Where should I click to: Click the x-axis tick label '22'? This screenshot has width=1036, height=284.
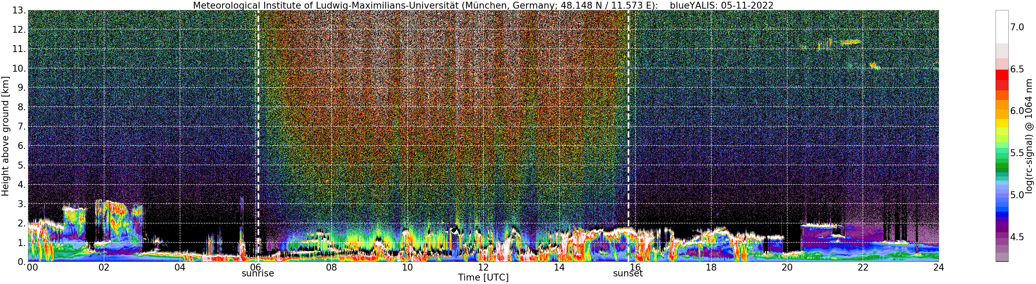pos(863,267)
